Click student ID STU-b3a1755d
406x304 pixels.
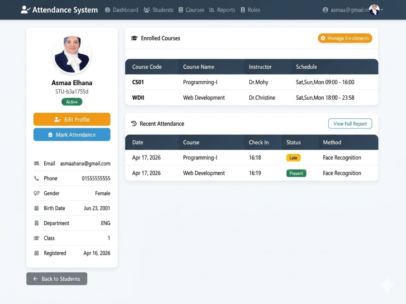(72, 92)
